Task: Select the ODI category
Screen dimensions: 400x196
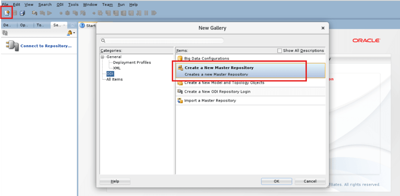Action: 110,73
